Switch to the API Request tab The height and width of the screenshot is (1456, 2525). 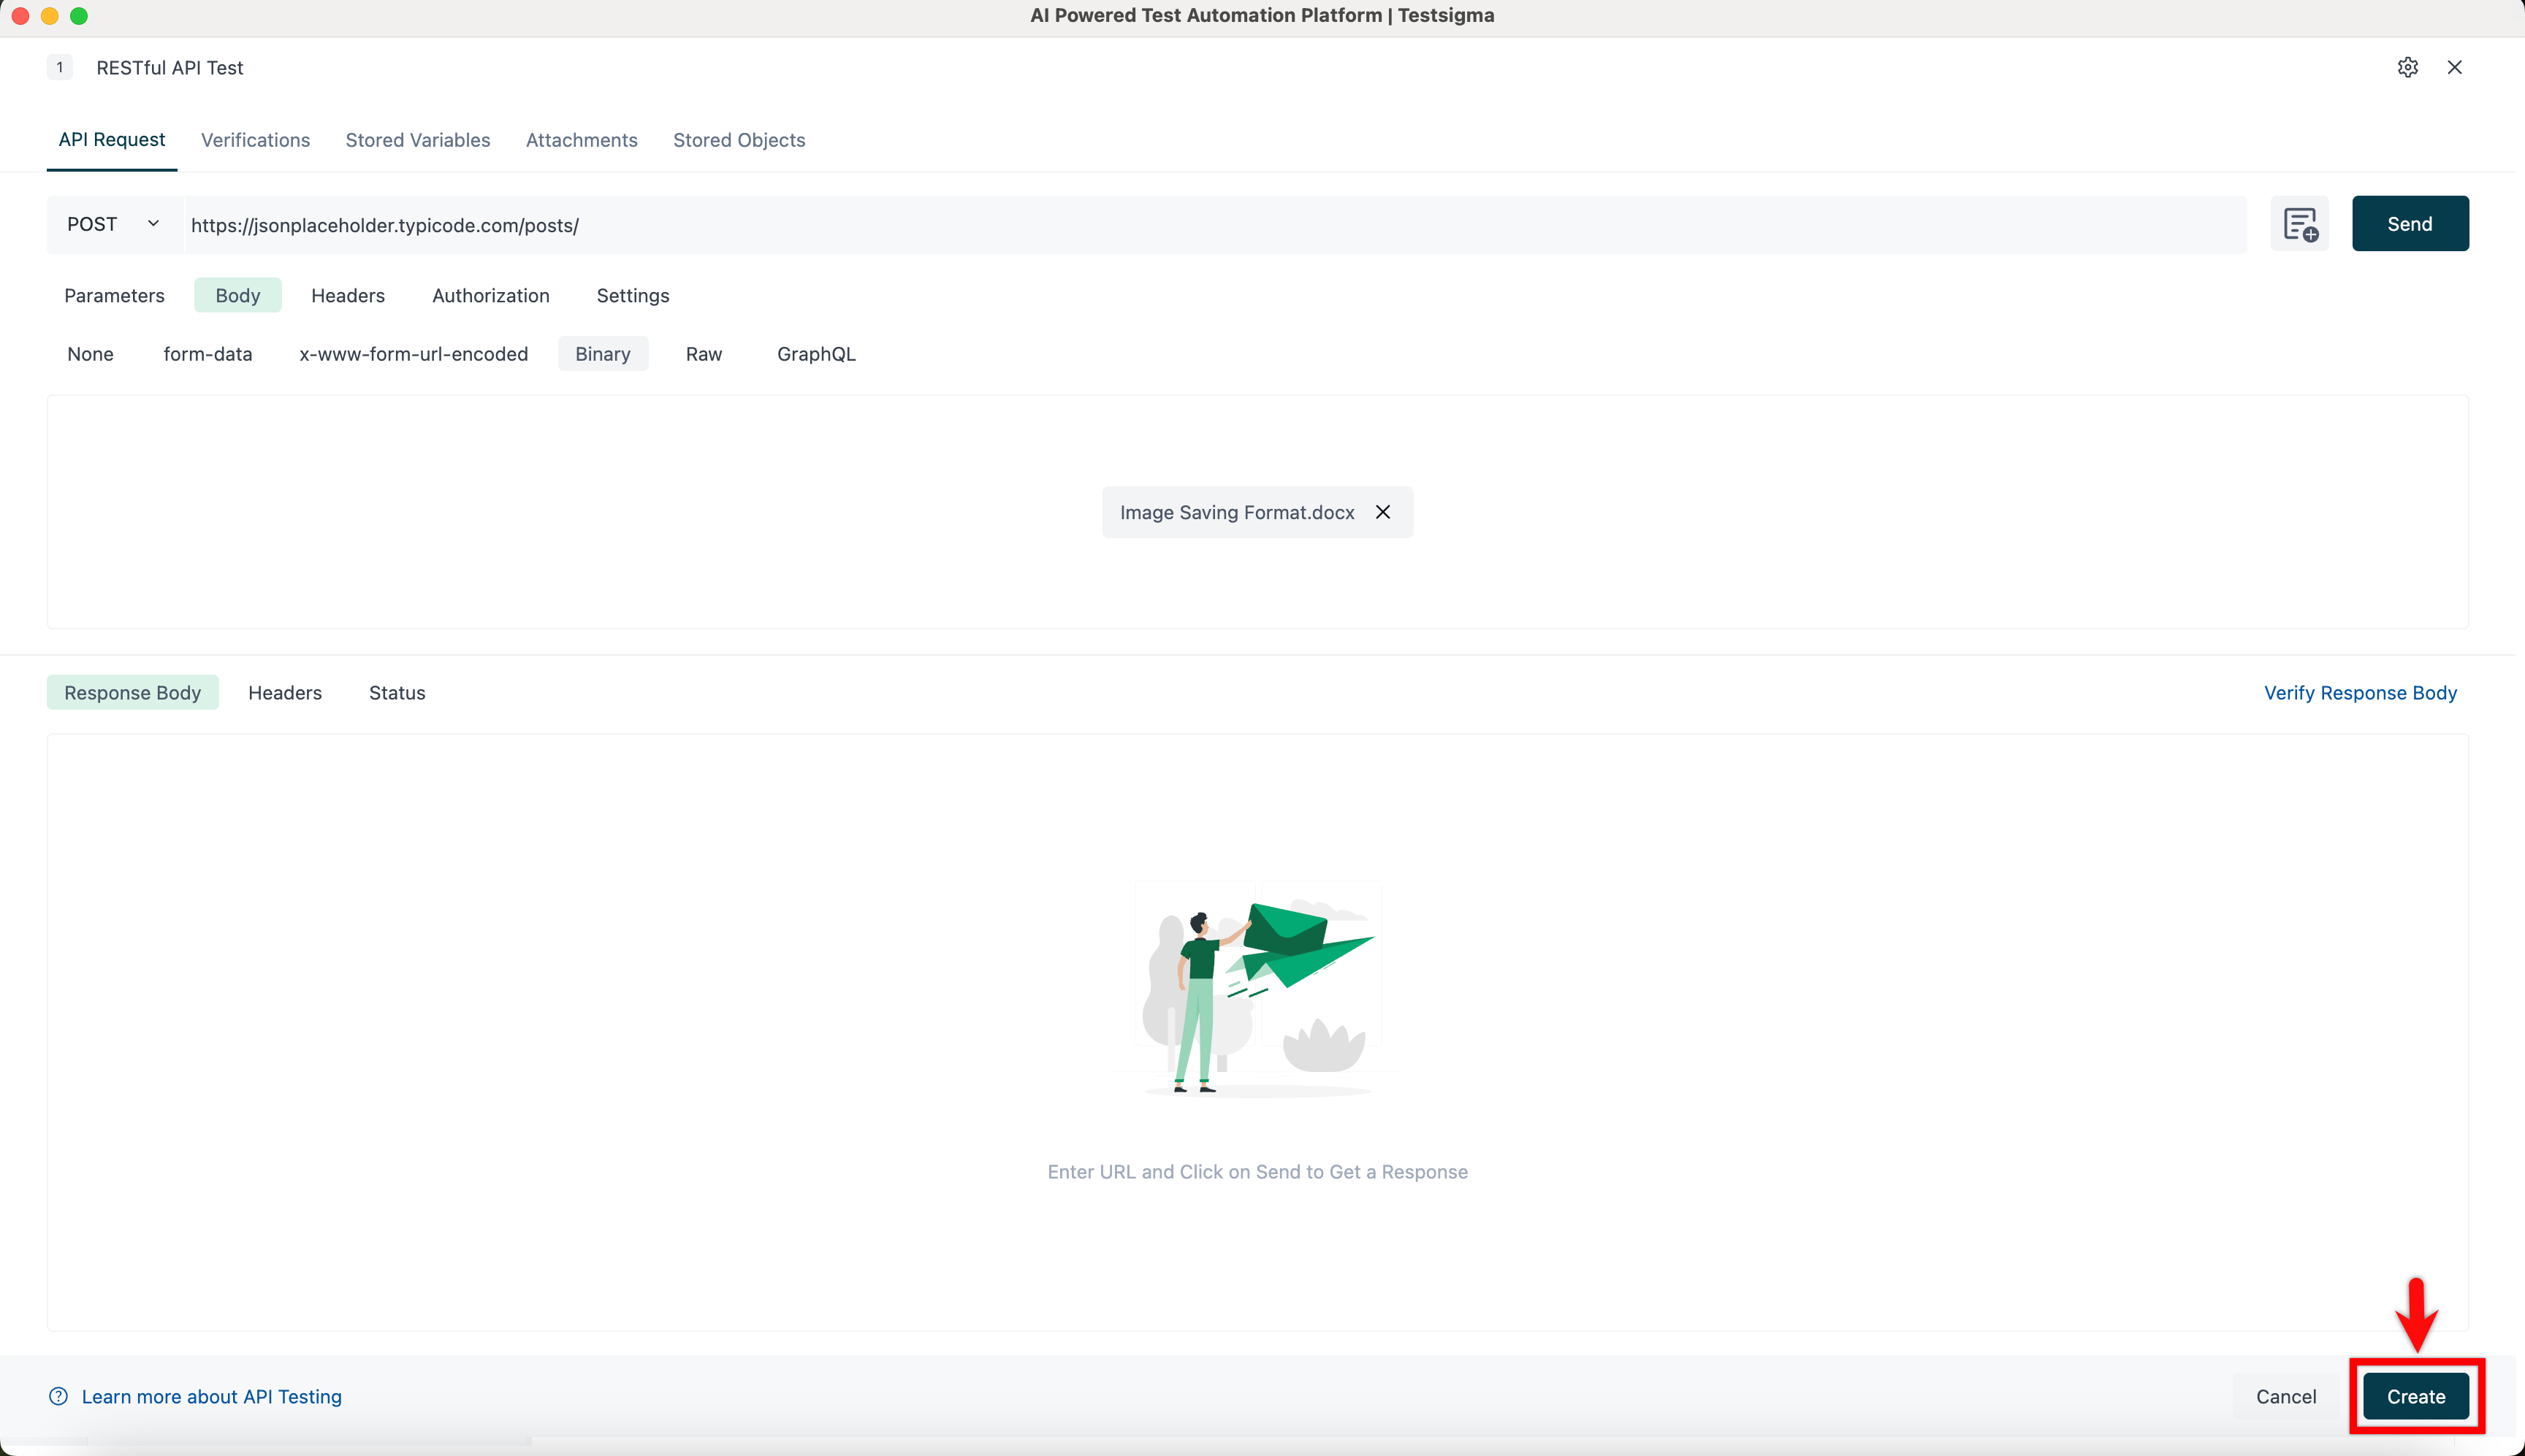click(x=112, y=140)
